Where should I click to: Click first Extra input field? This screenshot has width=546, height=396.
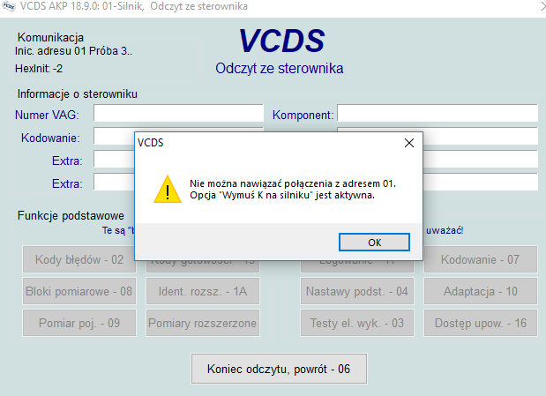pos(114,159)
